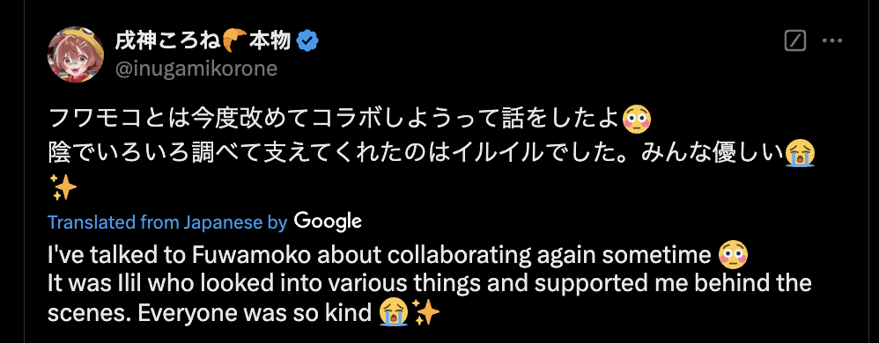
Task: Click the 本物 text in display name
Action: [x=270, y=40]
